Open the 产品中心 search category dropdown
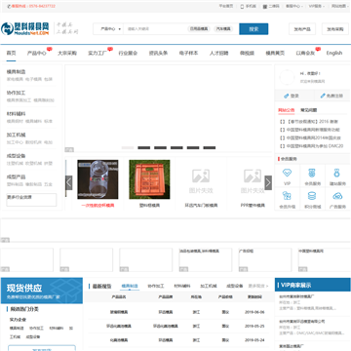This screenshot has height=351, width=351. point(110,29)
